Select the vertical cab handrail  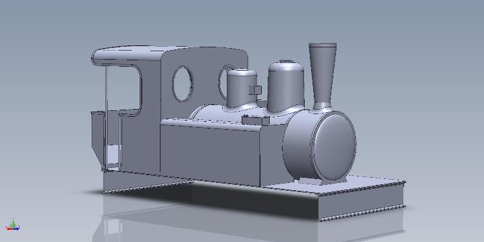106,118
